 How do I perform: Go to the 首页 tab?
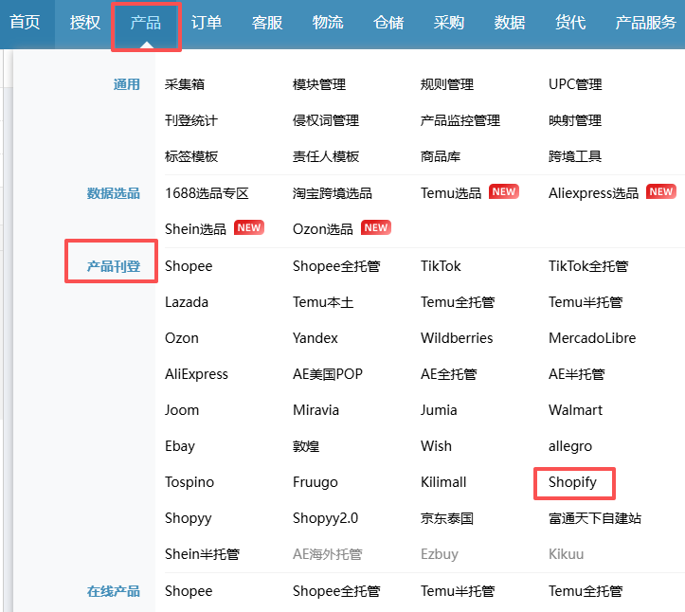click(25, 23)
